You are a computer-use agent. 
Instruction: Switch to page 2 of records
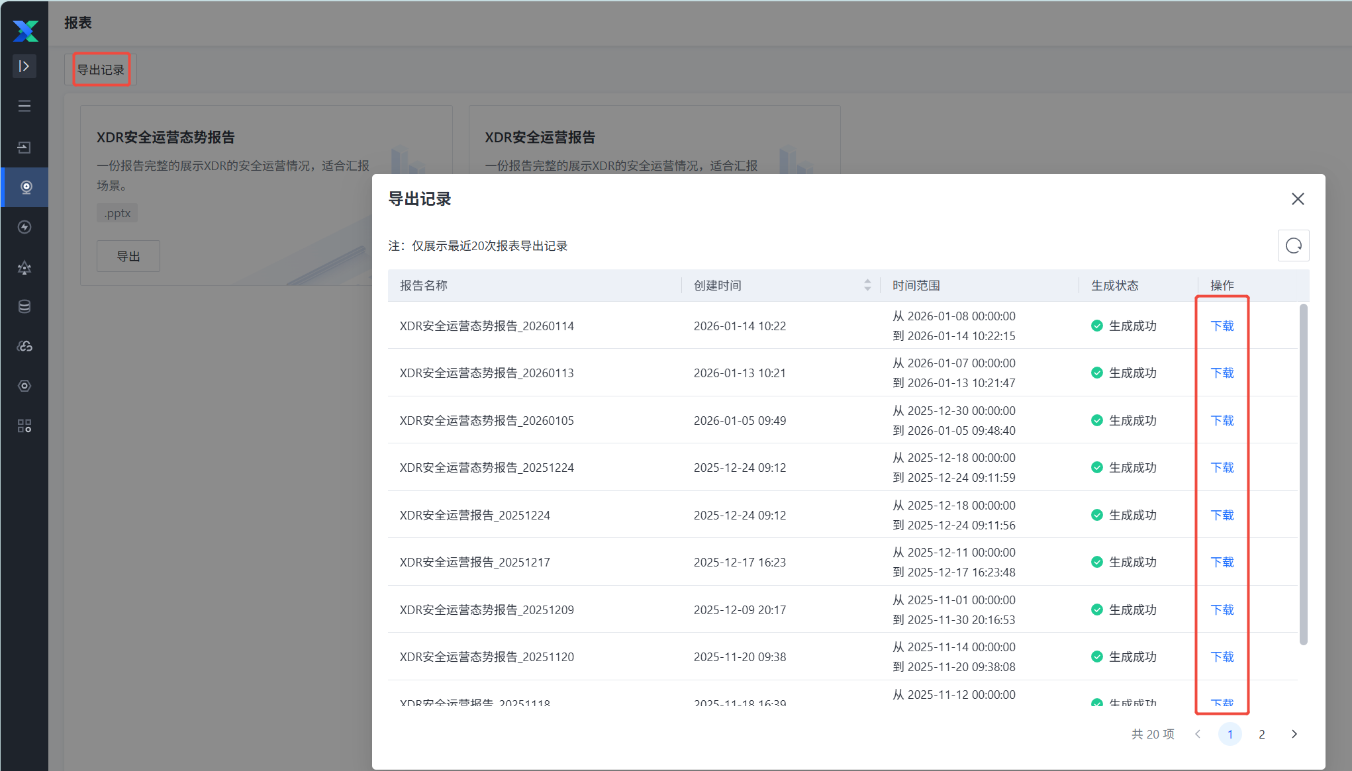1262,734
